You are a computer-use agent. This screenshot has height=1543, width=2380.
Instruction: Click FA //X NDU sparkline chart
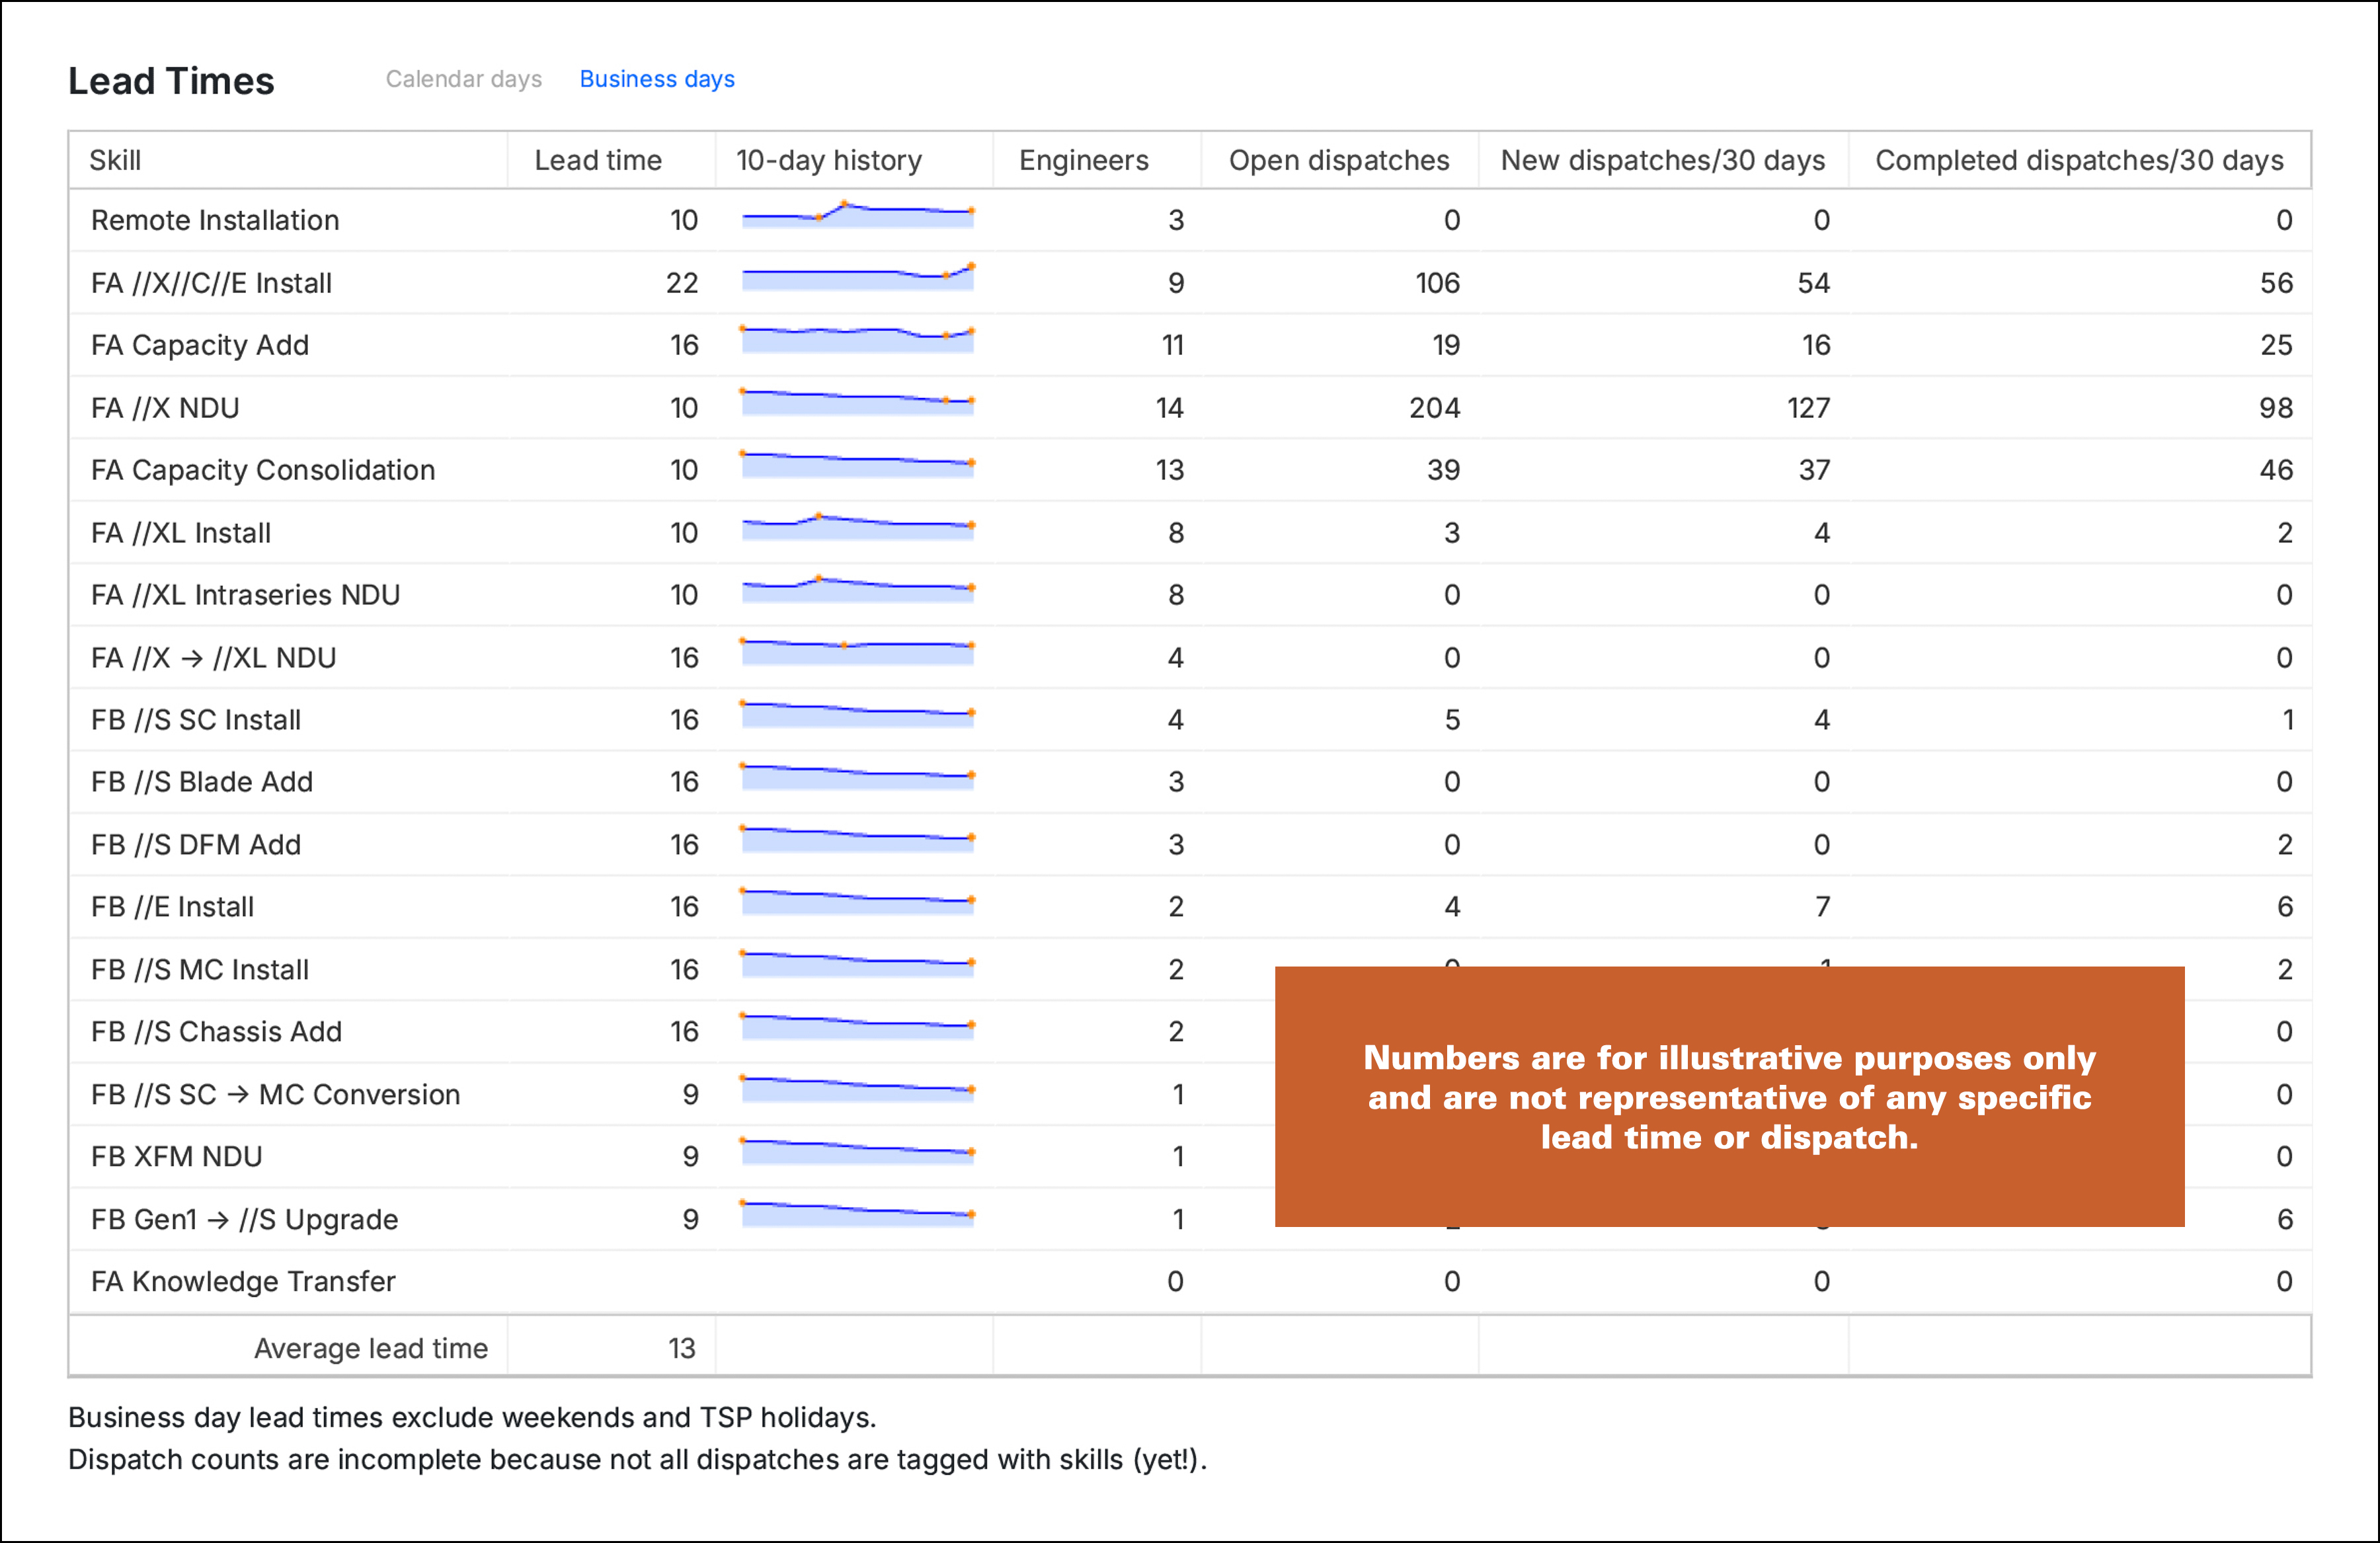tap(857, 403)
